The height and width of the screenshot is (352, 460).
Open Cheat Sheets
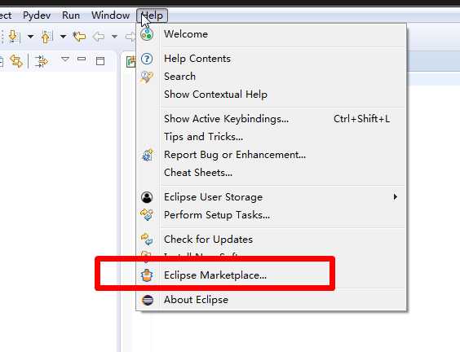coord(272,173)
